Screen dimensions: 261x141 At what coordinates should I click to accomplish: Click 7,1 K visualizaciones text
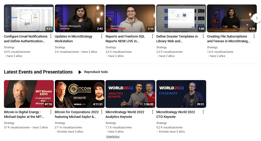[x=119, y=127]
